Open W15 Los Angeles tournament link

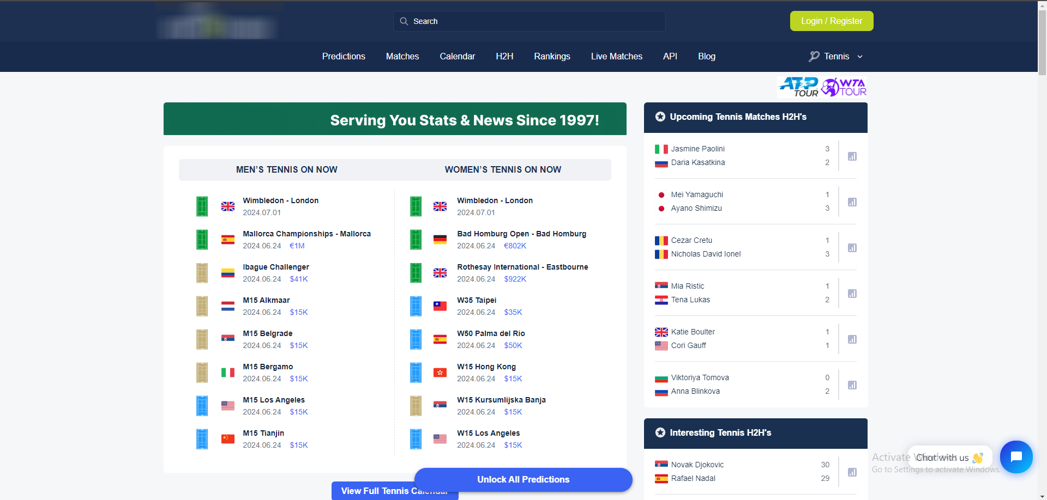tap(489, 433)
